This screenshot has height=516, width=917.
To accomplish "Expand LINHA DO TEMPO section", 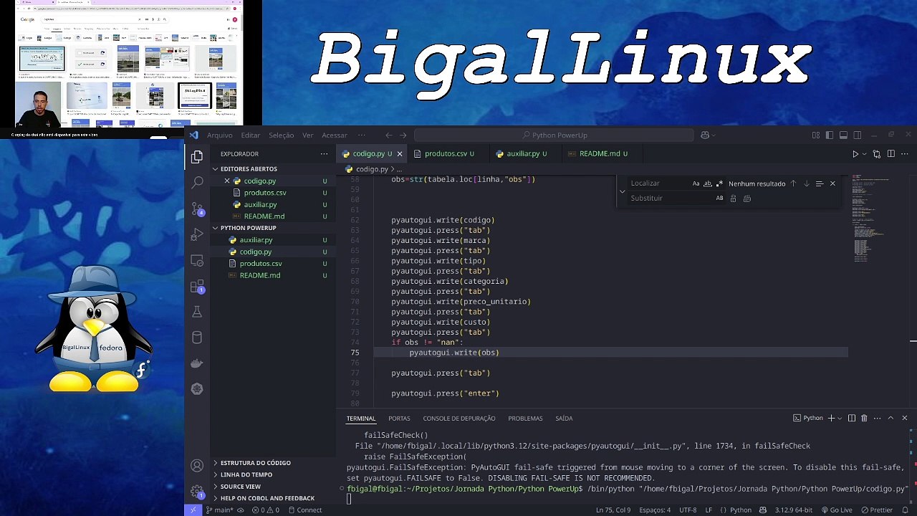I will [x=272, y=474].
